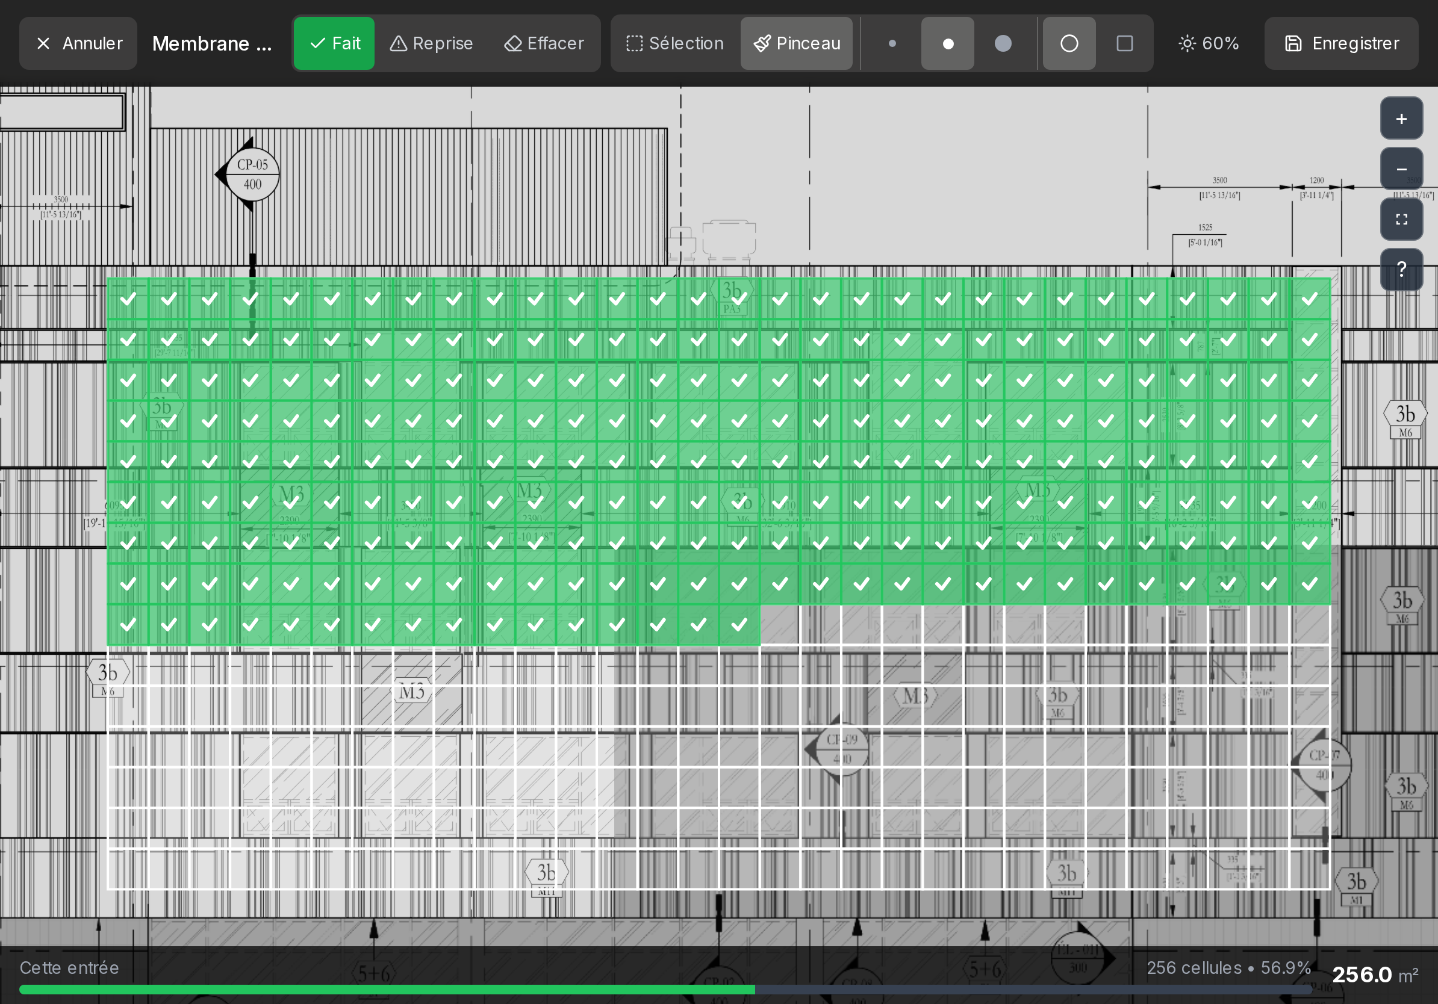Fit plan to screen icon
This screenshot has width=1438, height=1004.
[1402, 219]
